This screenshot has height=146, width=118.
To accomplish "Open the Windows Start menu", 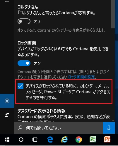I will 7,140.
